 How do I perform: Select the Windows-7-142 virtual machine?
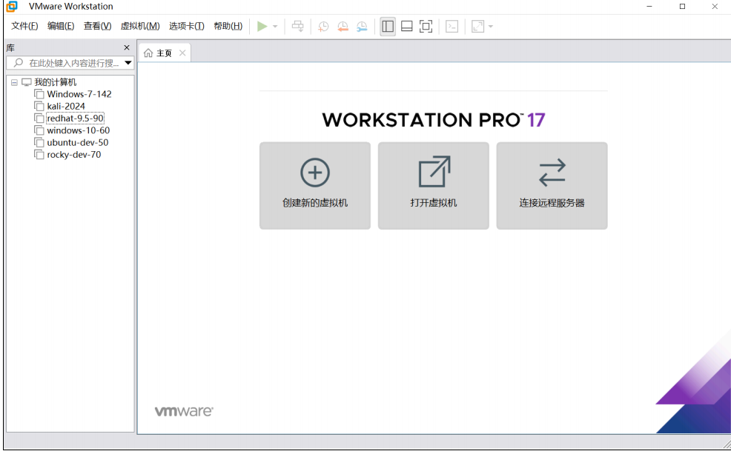pyautogui.click(x=79, y=94)
